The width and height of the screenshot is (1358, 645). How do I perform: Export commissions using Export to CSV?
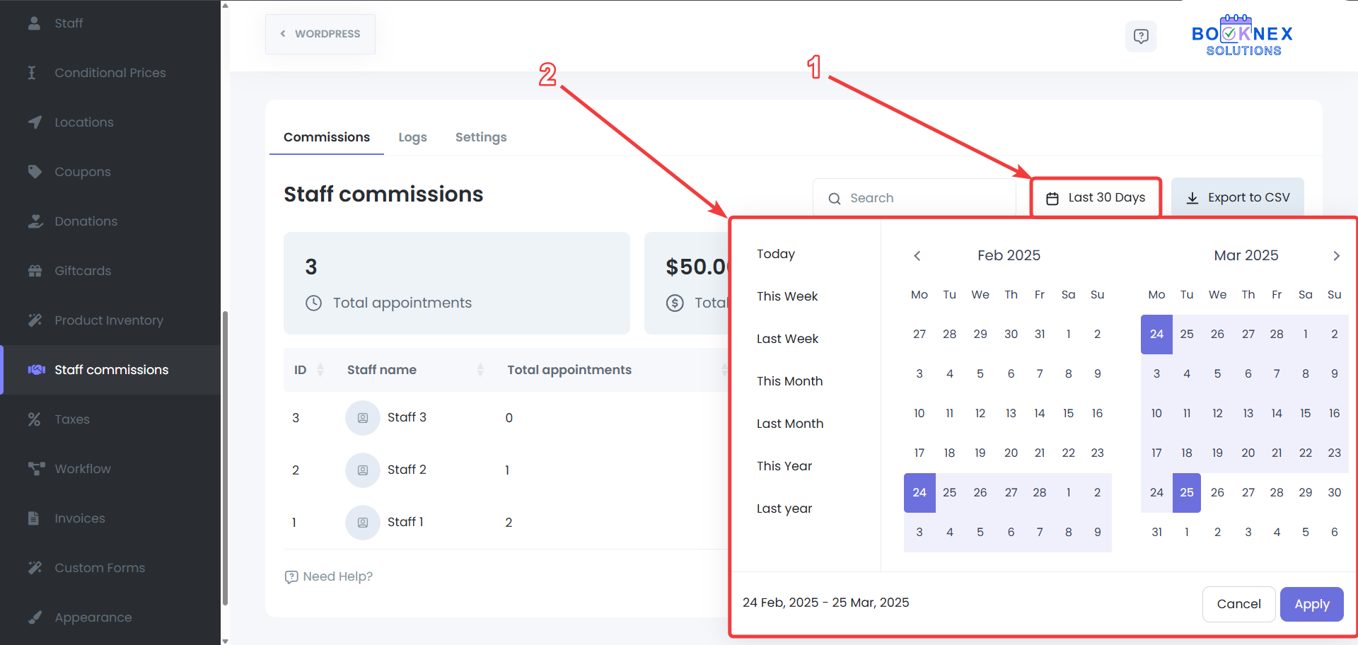pyautogui.click(x=1238, y=198)
